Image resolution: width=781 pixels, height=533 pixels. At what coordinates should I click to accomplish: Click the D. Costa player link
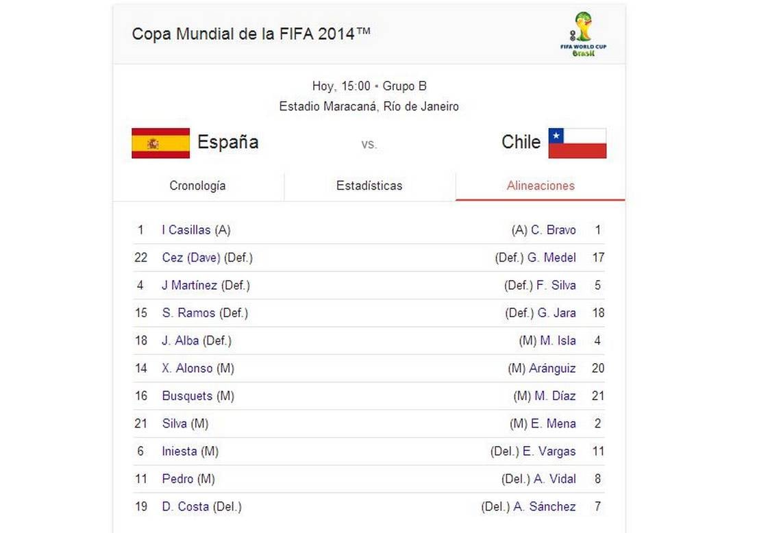[x=185, y=506]
